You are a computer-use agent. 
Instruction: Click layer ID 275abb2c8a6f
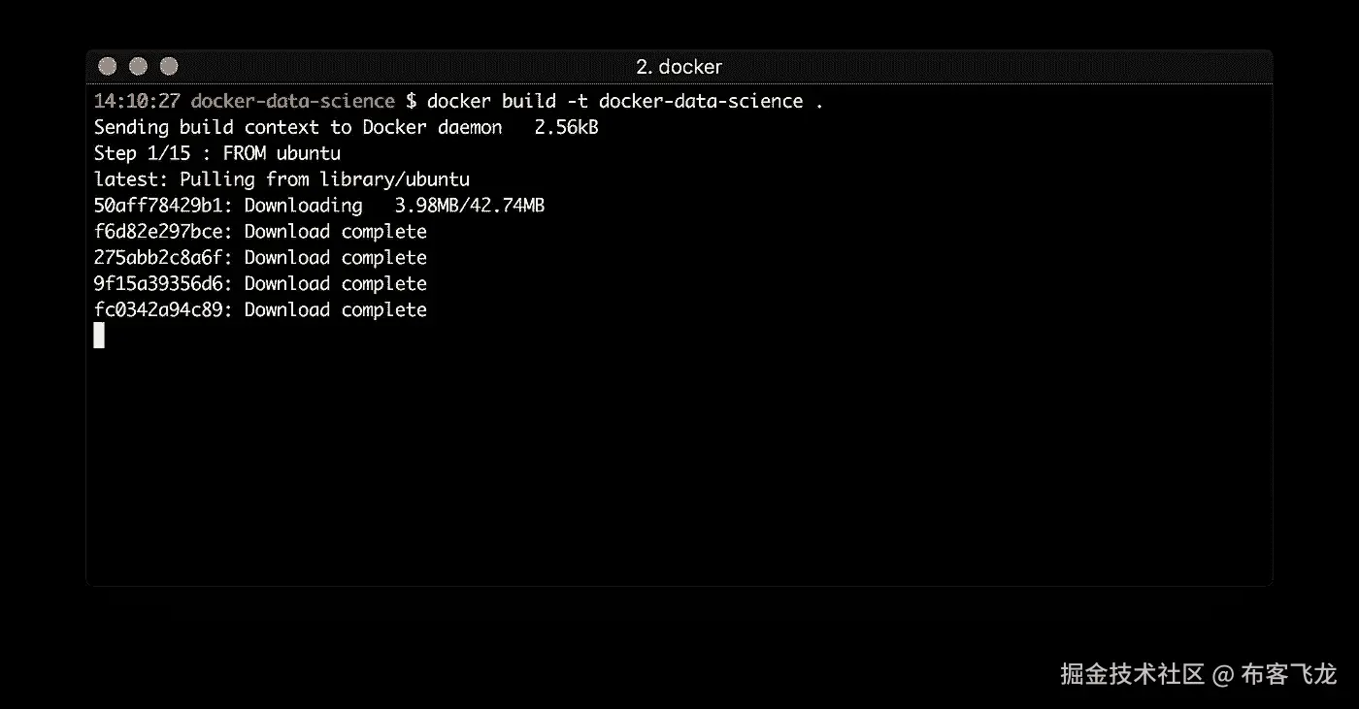pyautogui.click(x=163, y=258)
